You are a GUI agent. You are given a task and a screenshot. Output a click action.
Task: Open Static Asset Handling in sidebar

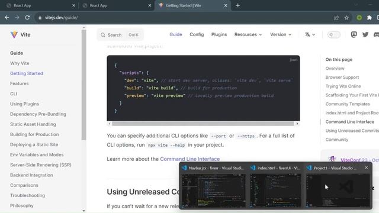33,124
